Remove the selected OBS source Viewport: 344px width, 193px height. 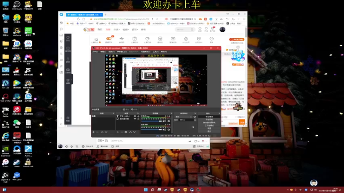tap(122, 132)
